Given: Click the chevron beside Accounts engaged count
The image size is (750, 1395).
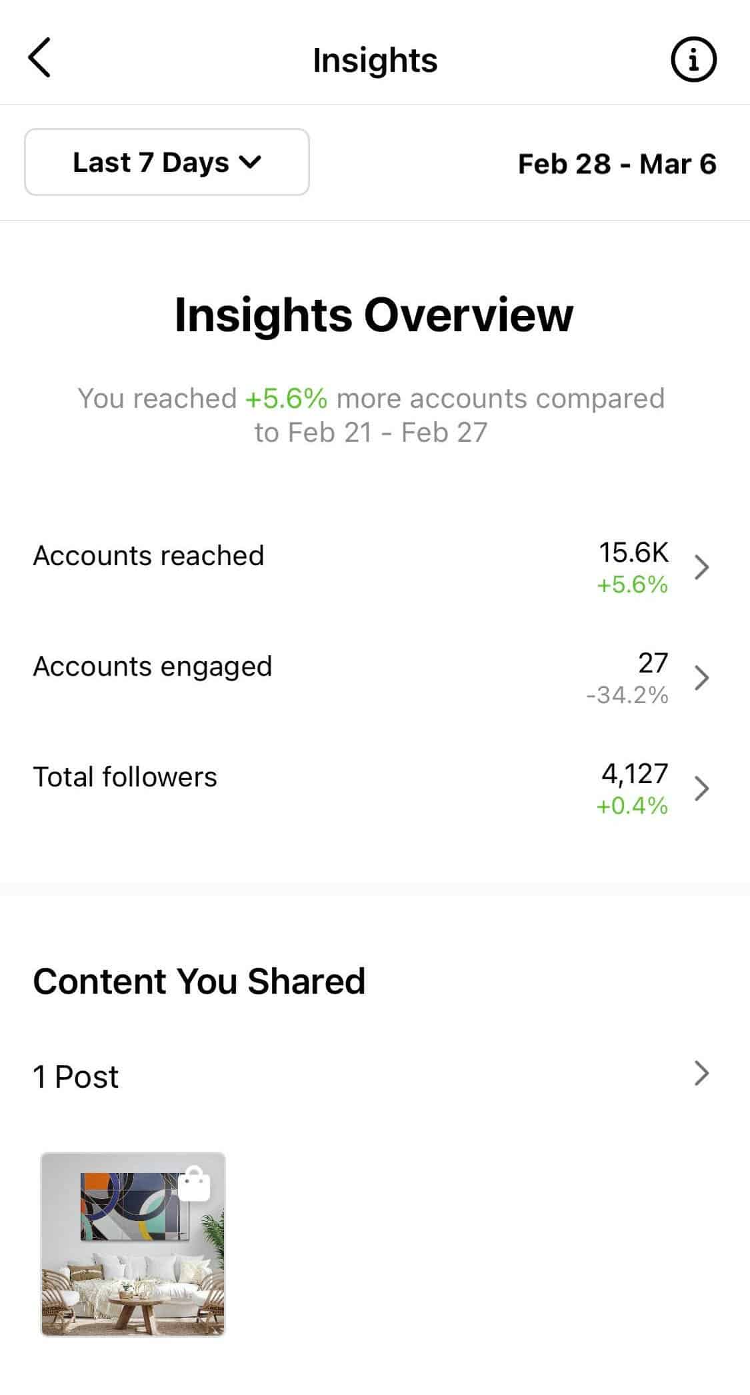Looking at the screenshot, I should (x=701, y=678).
